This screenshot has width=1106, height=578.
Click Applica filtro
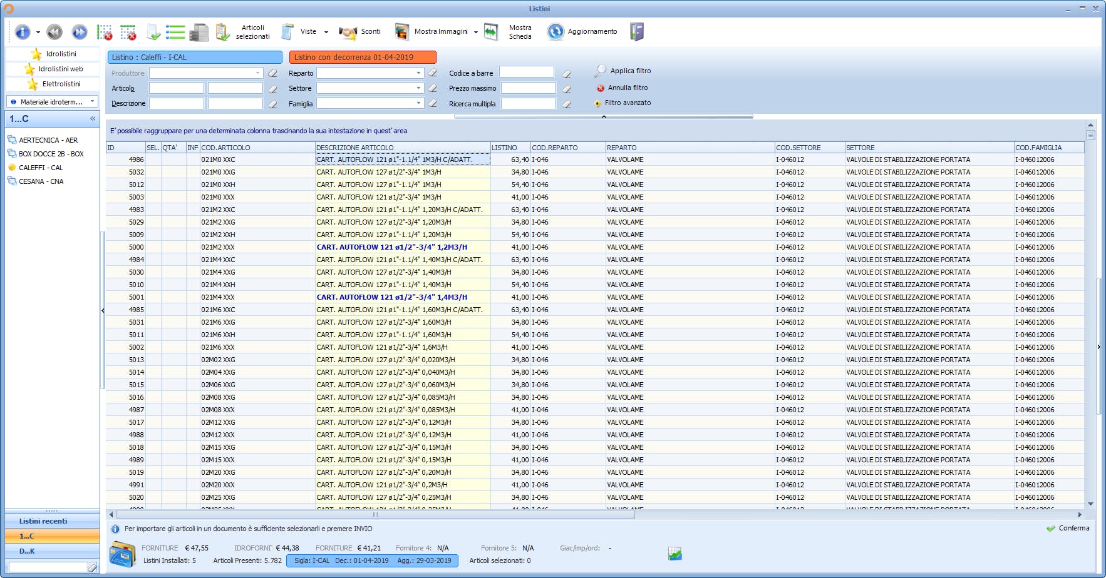pos(623,71)
